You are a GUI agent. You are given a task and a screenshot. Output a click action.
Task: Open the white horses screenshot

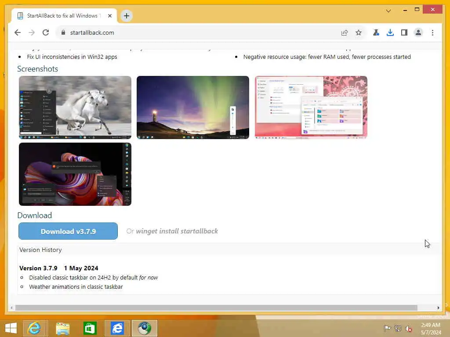[x=75, y=108]
